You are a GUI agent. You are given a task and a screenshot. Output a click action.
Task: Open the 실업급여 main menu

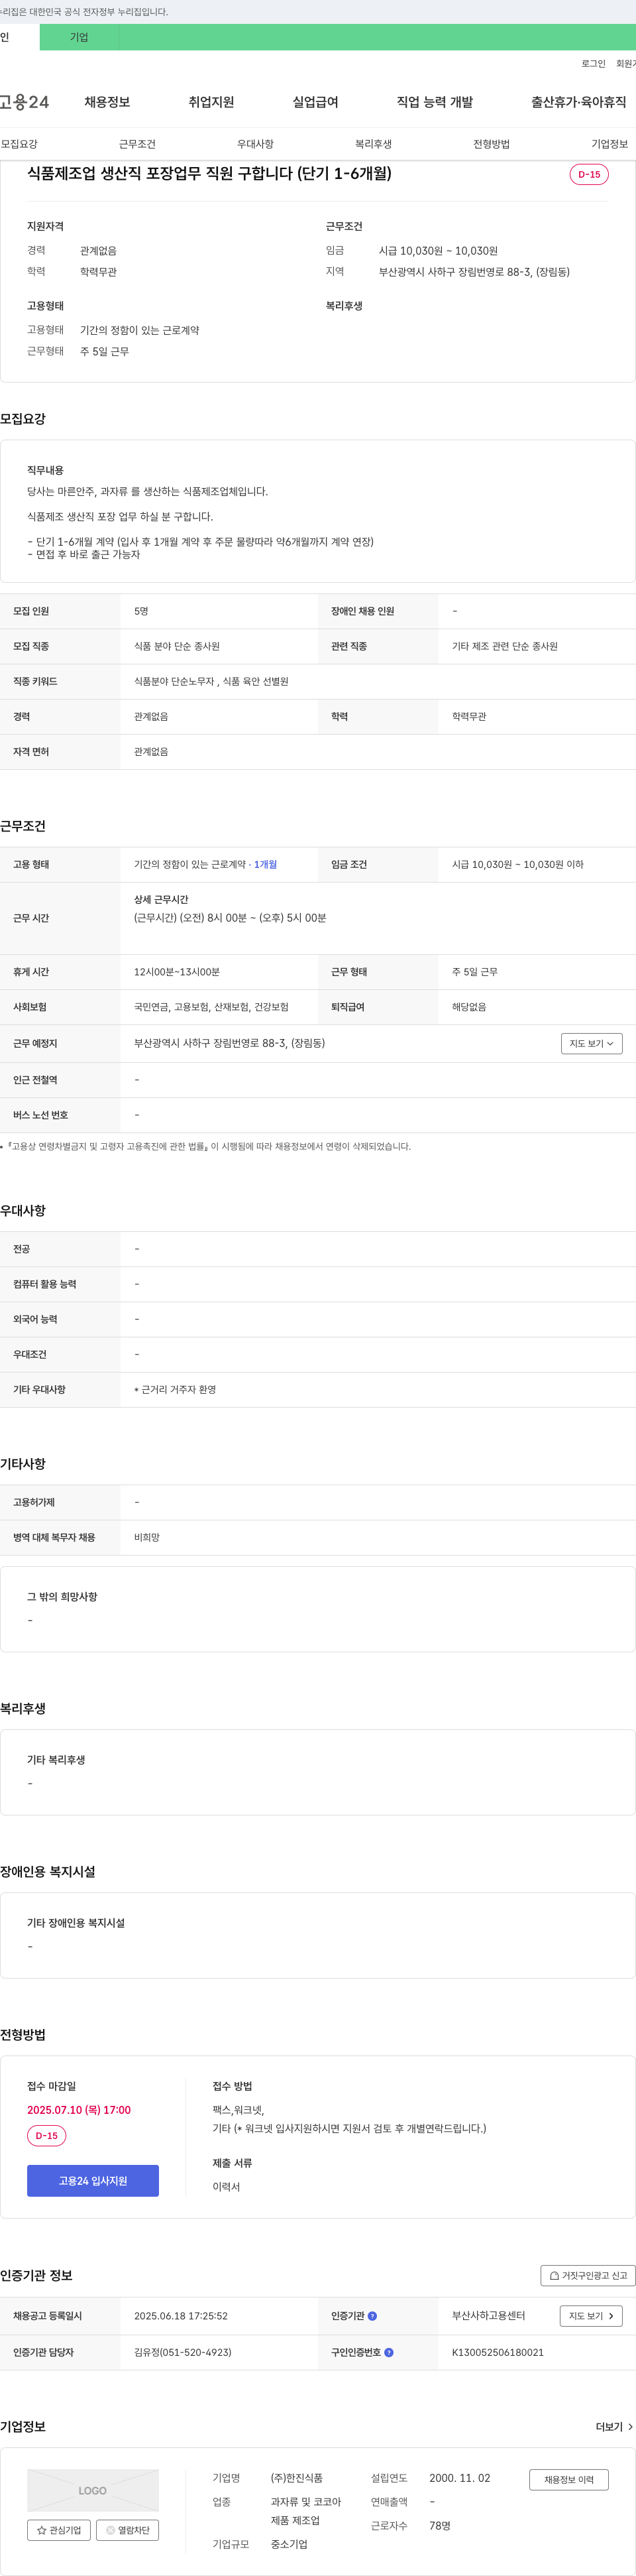point(315,102)
